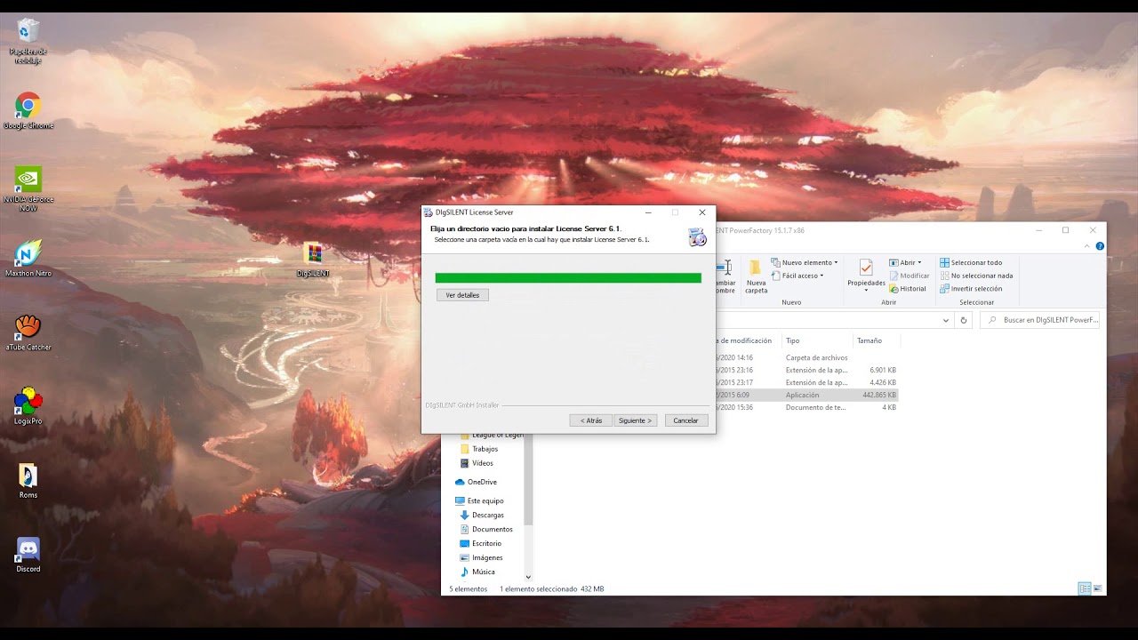Click the Ver detalles button
Screen dimensions: 1138x640
[462, 295]
